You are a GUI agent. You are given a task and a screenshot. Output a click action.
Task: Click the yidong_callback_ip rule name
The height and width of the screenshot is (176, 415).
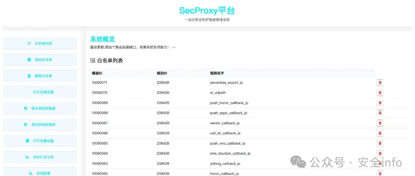(x=225, y=164)
